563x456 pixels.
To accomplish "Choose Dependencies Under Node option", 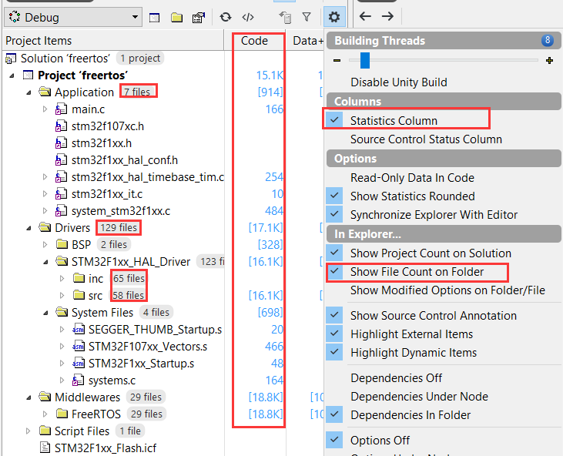I will [419, 397].
